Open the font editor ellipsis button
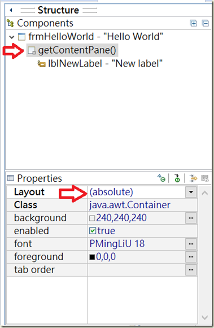Viewport: 214px width, 328px height. click(x=191, y=244)
